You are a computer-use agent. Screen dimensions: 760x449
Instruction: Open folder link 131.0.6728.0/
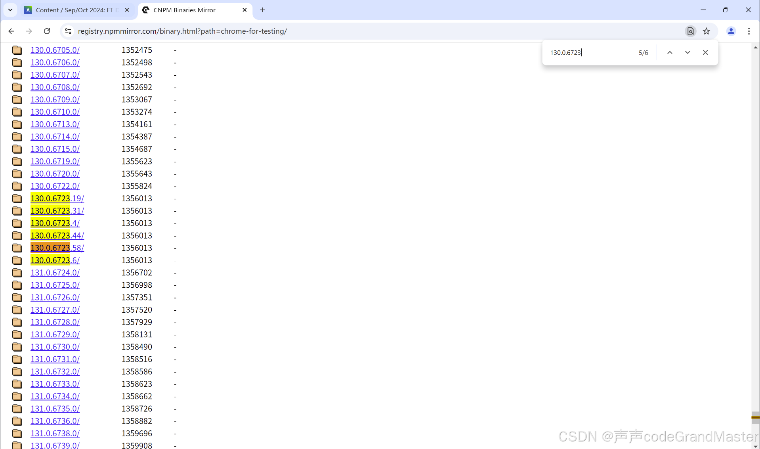55,322
